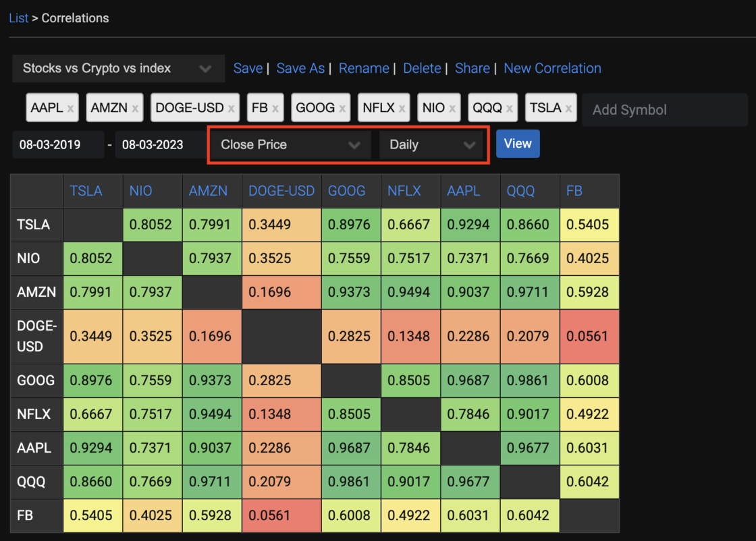Click the Save As link
The image size is (756, 541).
tap(300, 68)
